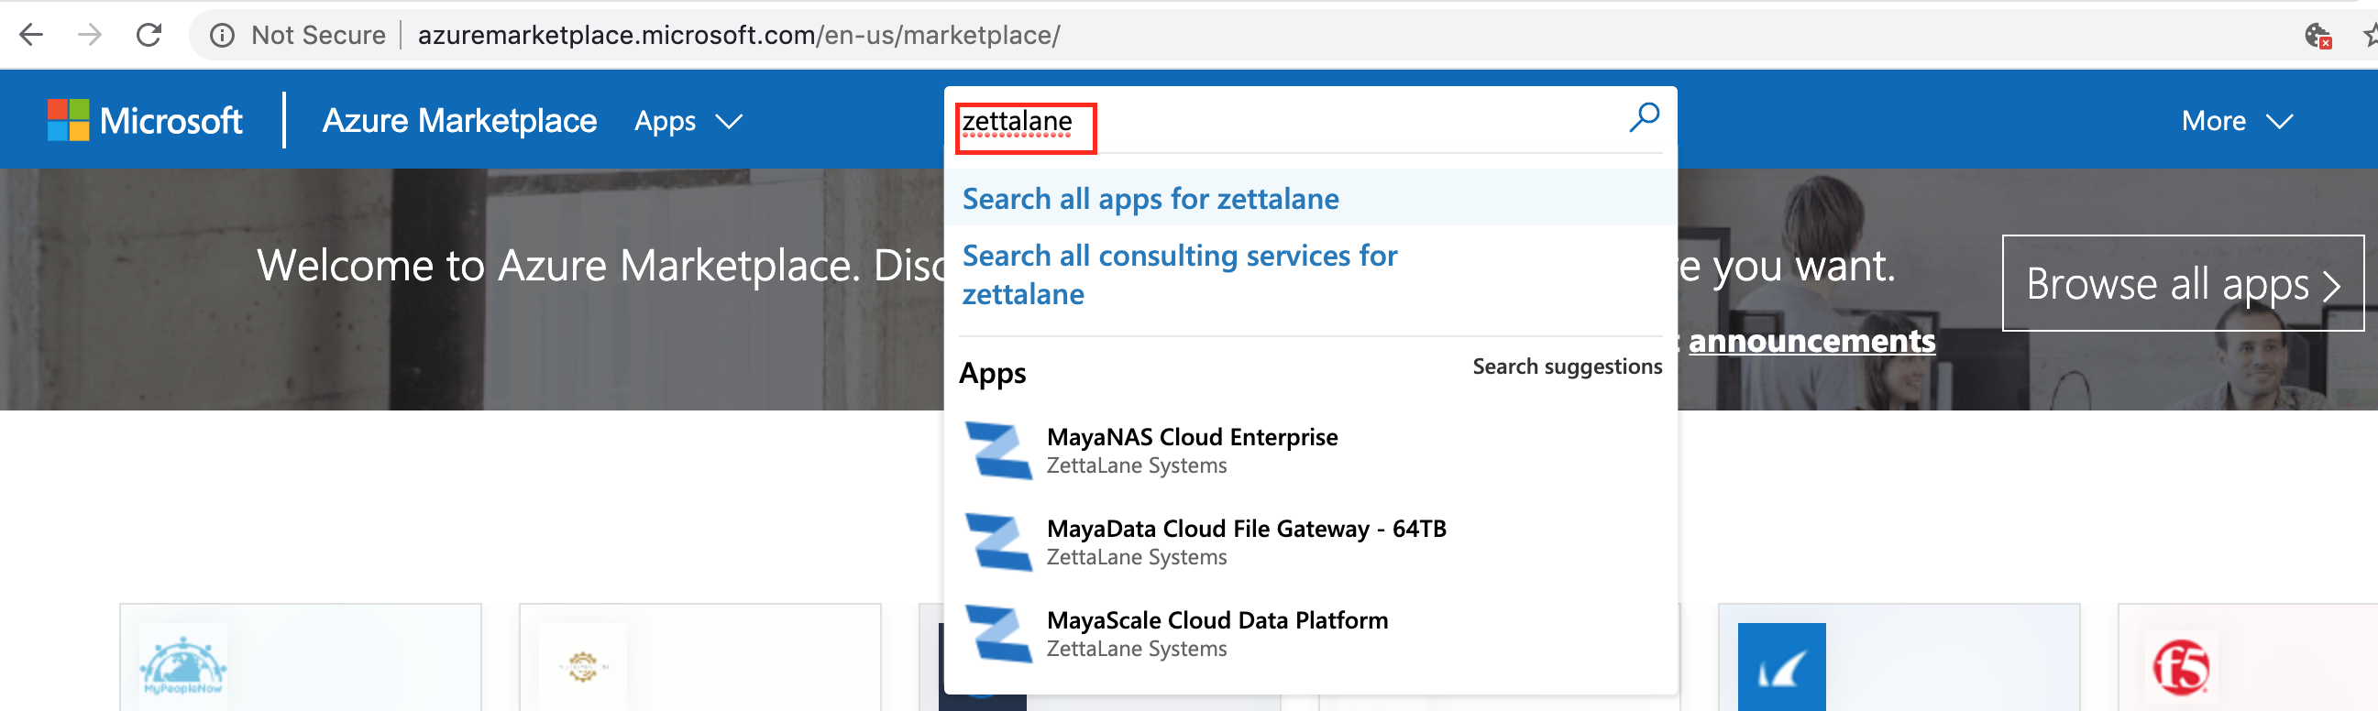
Task: Click the MayaNAS Cloud Enterprise app icon
Action: pos(997,450)
